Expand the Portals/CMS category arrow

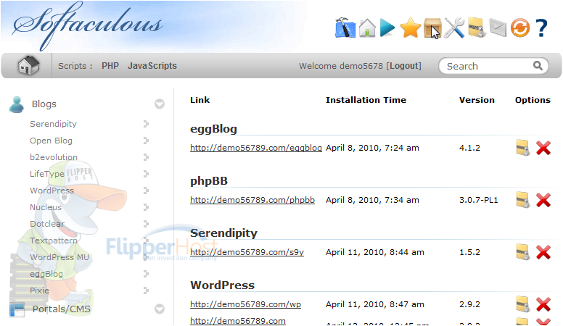pyautogui.click(x=160, y=309)
